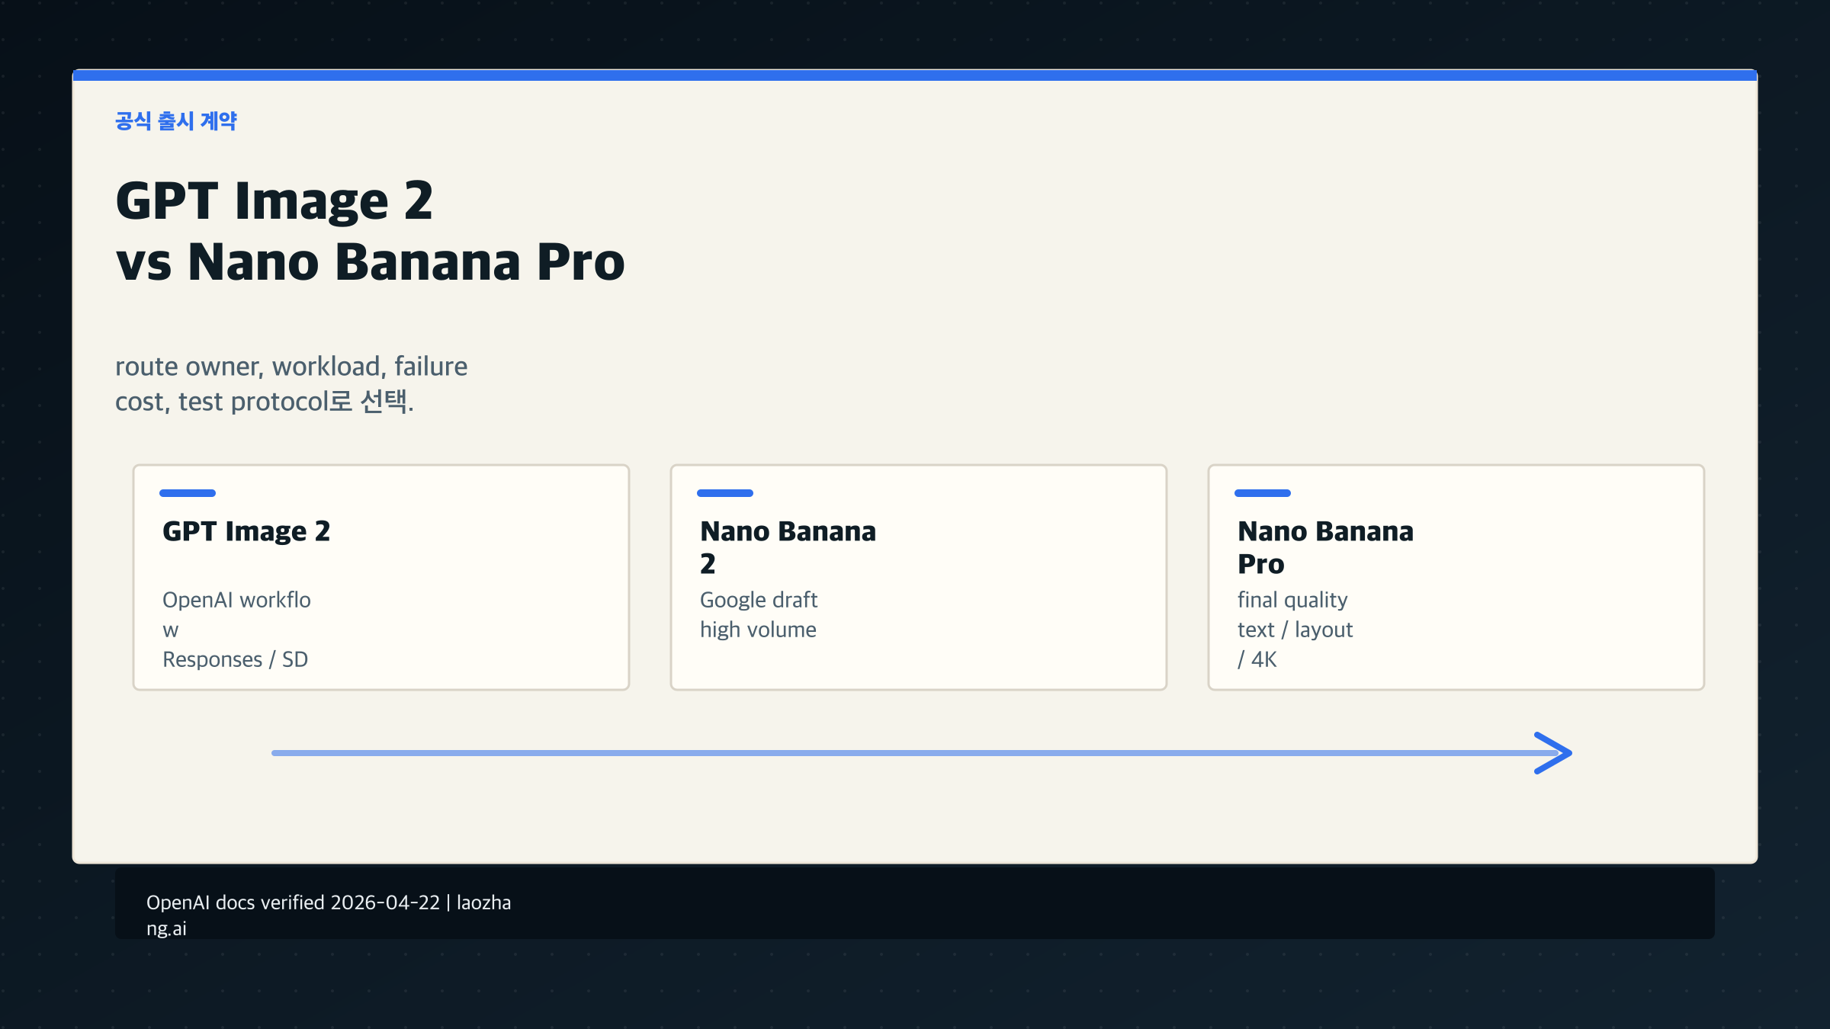Toggle the '공식 출시 계약' eyebrow label
Screen dimensions: 1830x1029
[x=177, y=120]
